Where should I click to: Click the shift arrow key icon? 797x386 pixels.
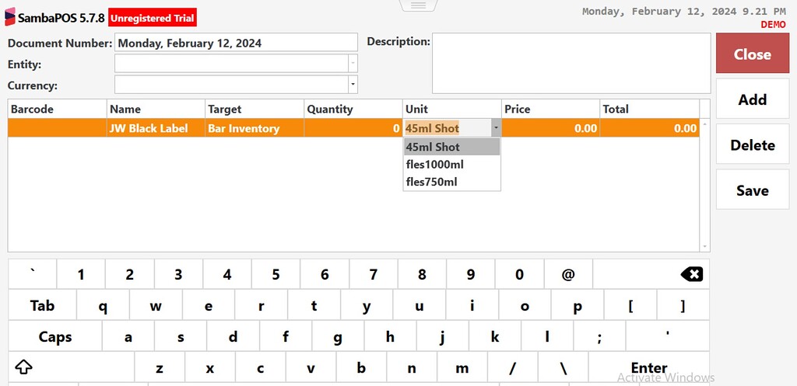(x=24, y=367)
